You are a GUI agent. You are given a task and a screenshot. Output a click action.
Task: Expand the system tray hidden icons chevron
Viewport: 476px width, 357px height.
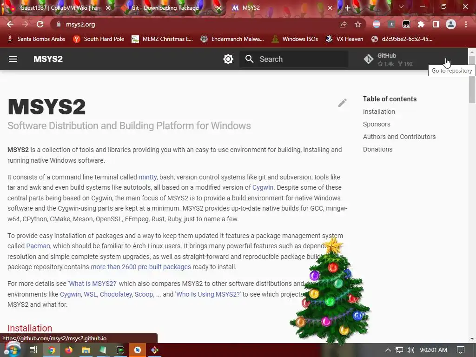pos(388,350)
